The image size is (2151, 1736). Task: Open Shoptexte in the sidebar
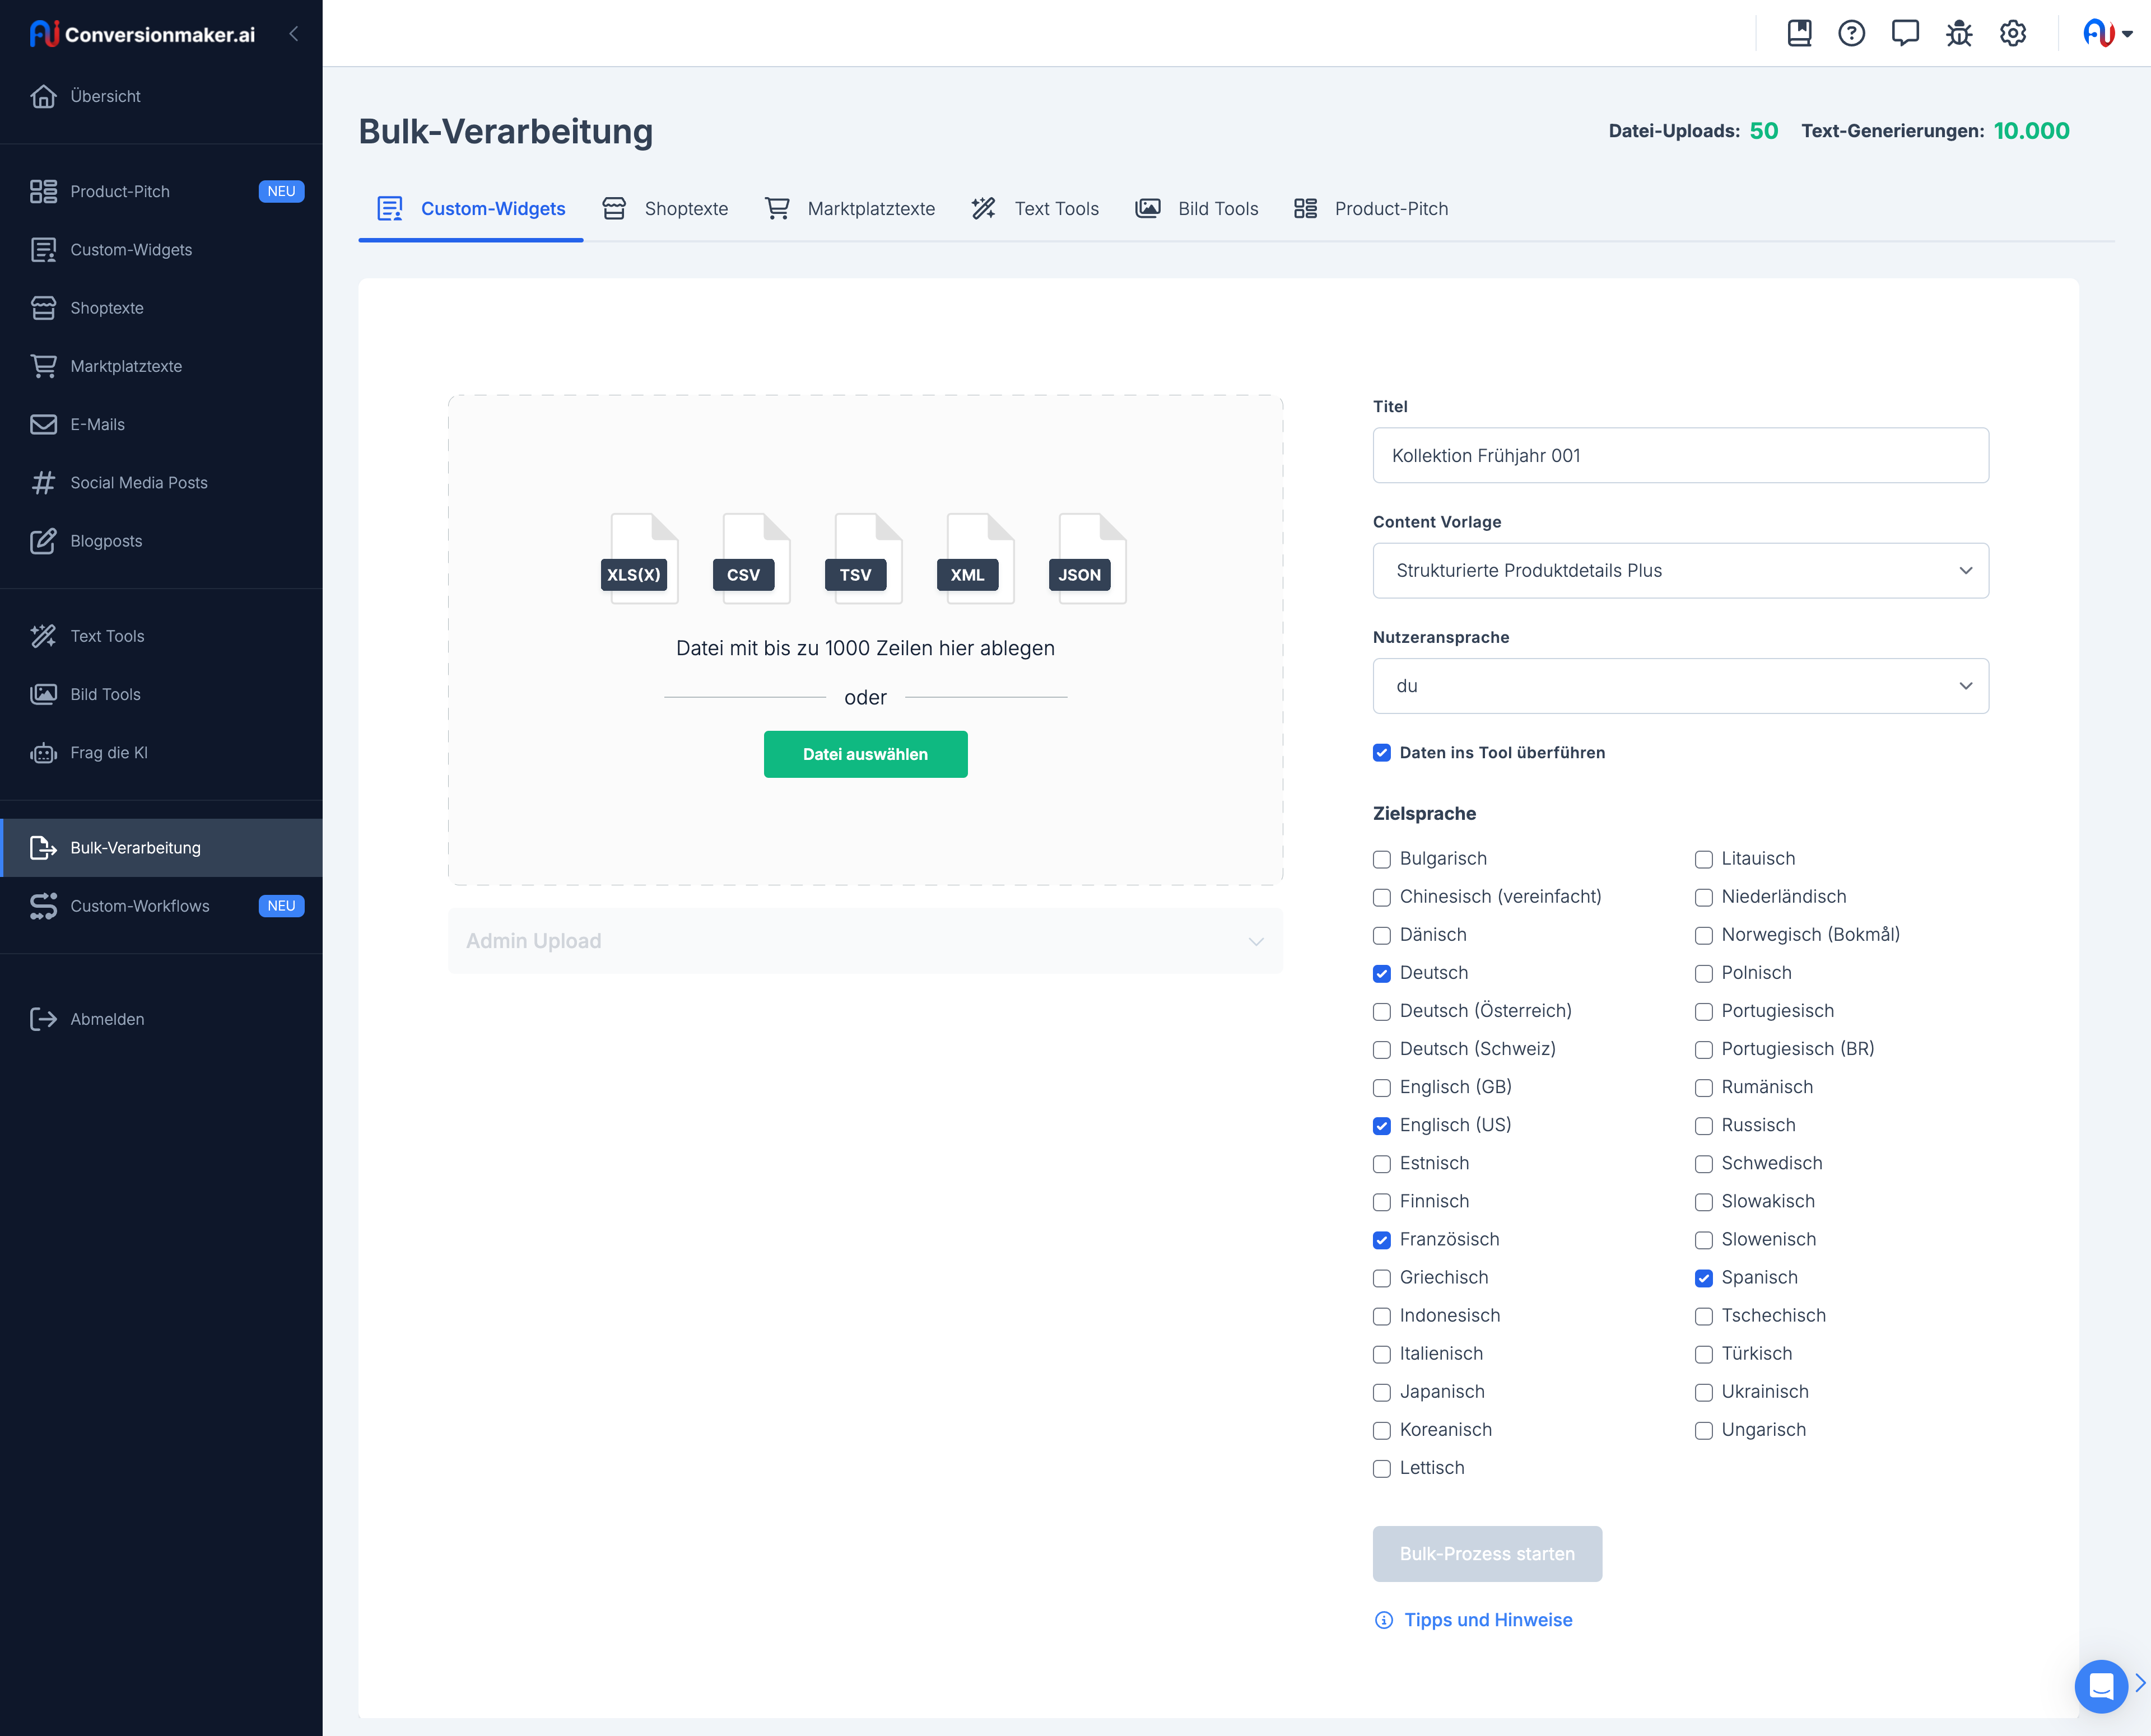161,308
